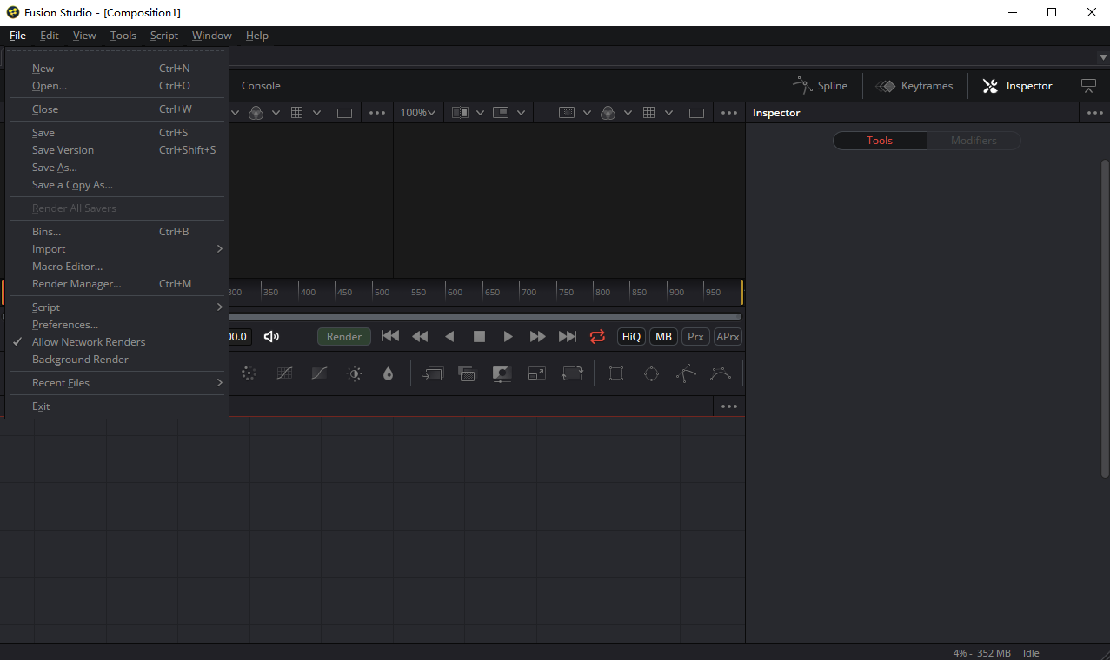This screenshot has width=1110, height=660.
Task: Open the Tools menu in menu bar
Action: 123,36
